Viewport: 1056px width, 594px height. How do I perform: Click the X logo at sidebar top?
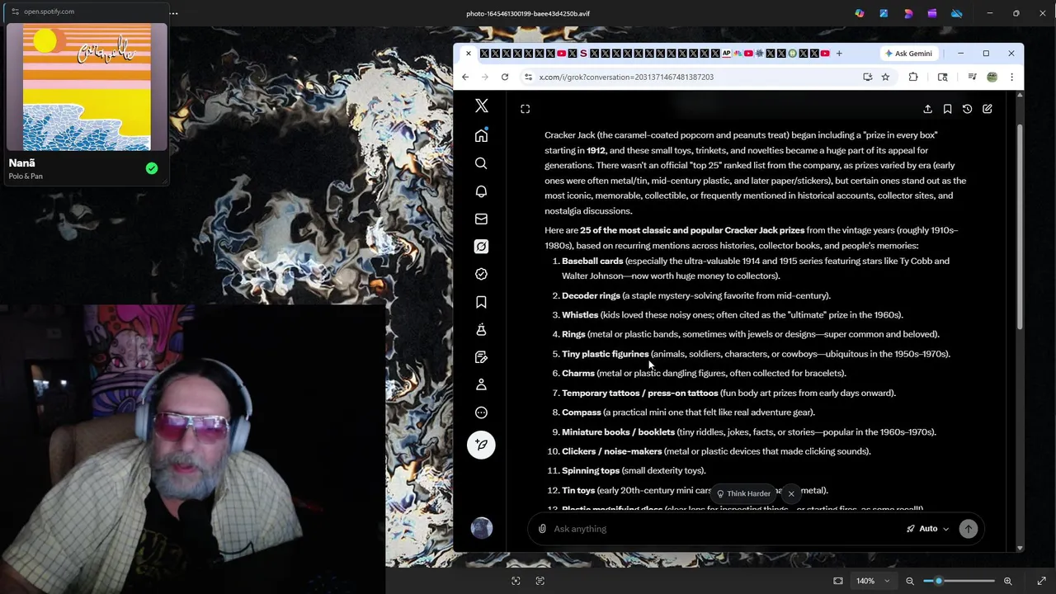482,106
